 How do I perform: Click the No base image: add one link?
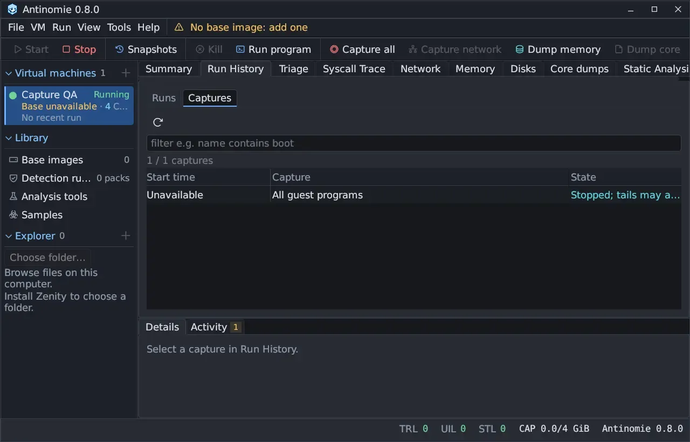pos(249,27)
